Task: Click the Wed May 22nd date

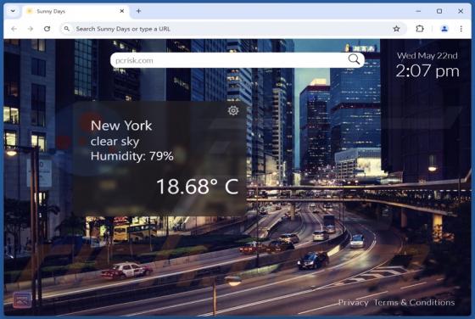Action: pyautogui.click(x=427, y=56)
